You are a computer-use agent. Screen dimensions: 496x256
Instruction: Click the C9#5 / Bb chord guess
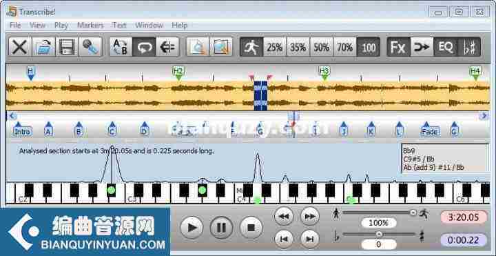click(419, 159)
